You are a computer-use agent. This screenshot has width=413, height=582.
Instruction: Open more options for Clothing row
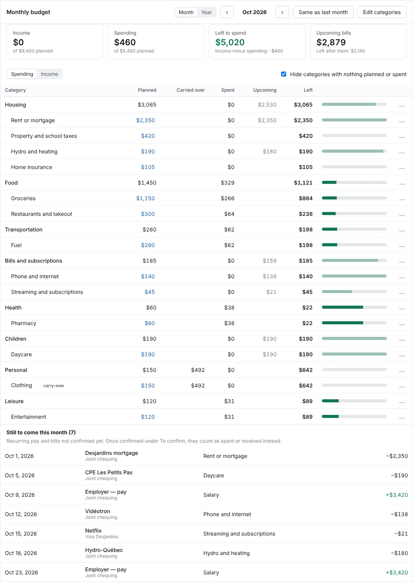(402, 386)
